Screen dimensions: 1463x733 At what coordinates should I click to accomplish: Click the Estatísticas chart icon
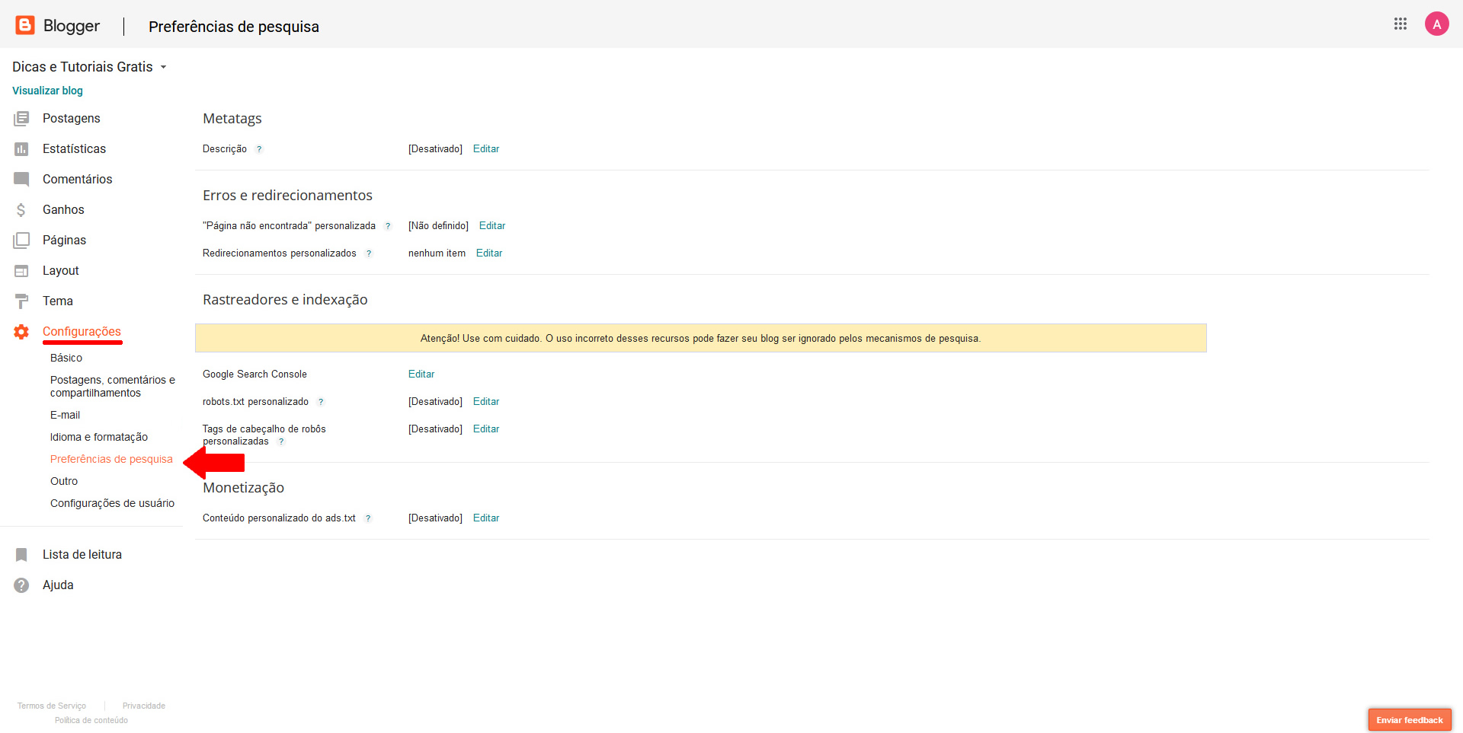coord(21,149)
